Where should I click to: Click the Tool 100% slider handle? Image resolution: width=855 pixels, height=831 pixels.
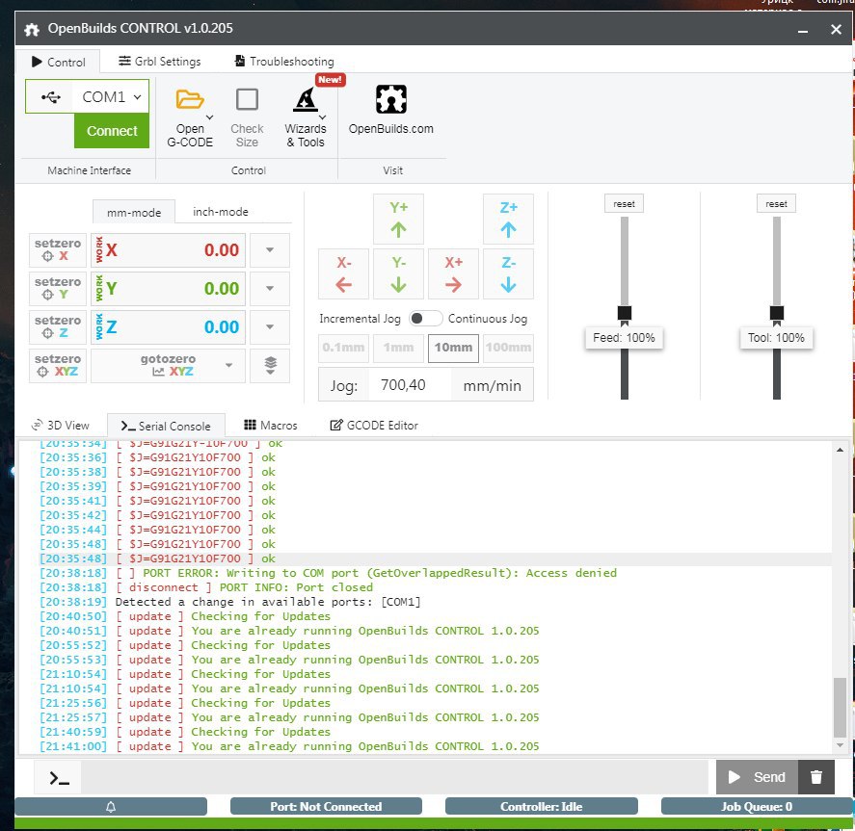pos(777,313)
